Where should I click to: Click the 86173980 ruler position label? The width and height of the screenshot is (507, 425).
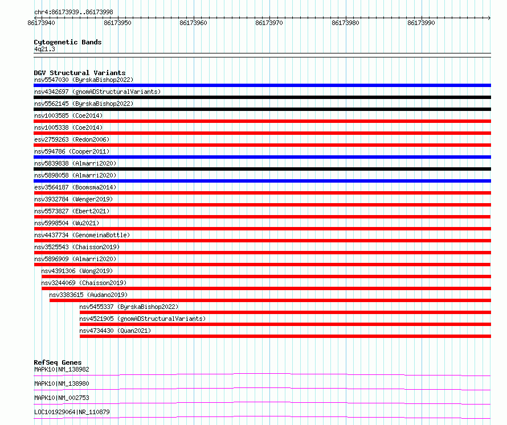pos(345,23)
